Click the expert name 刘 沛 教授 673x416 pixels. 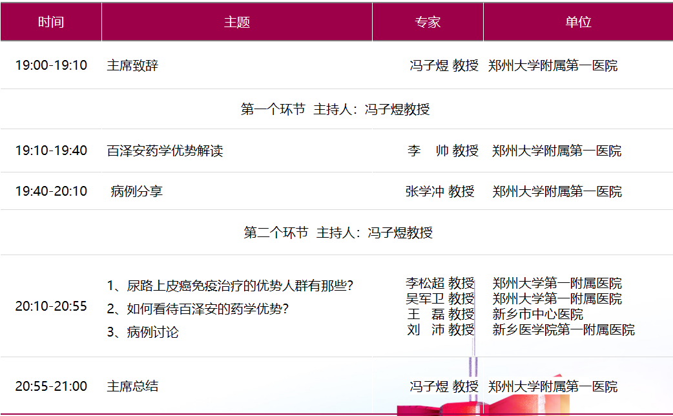click(x=440, y=329)
